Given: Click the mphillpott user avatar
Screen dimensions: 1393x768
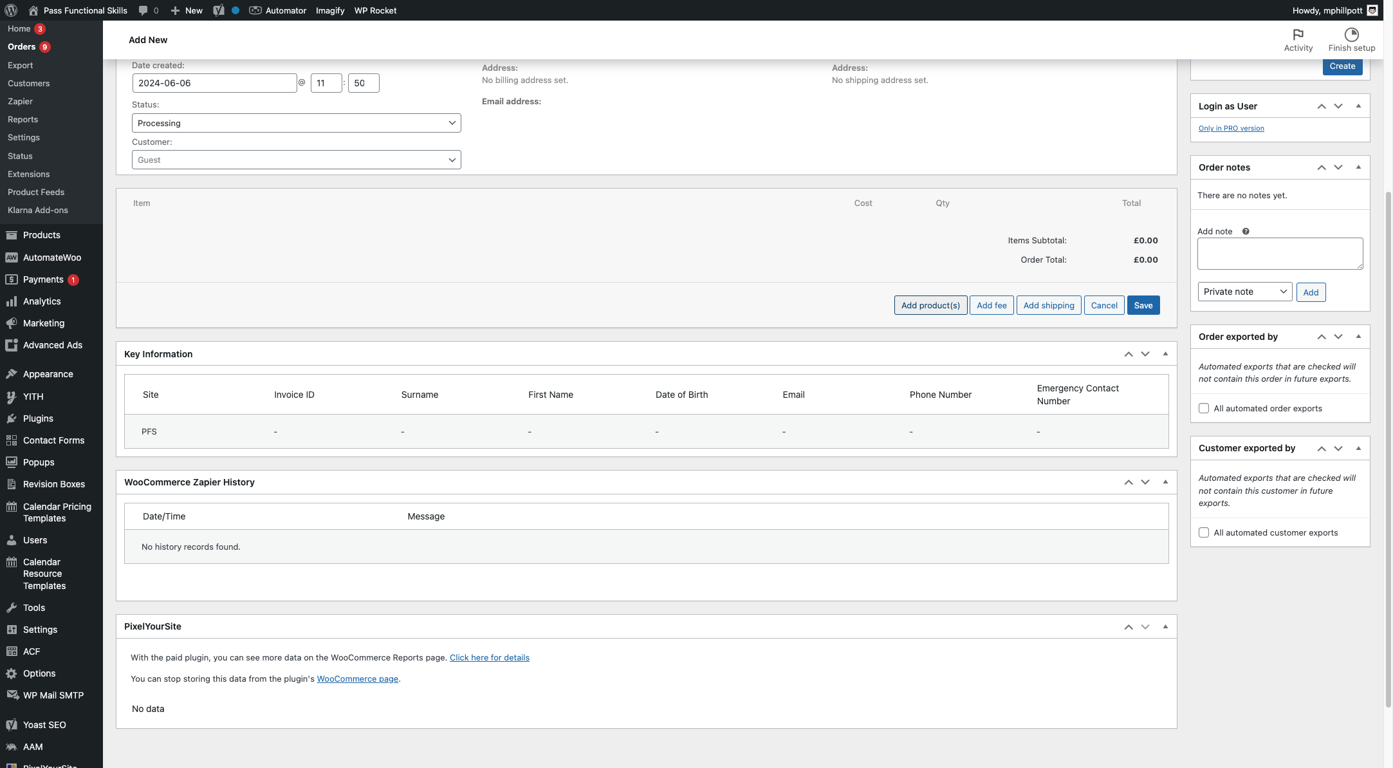Looking at the screenshot, I should coord(1372,10).
